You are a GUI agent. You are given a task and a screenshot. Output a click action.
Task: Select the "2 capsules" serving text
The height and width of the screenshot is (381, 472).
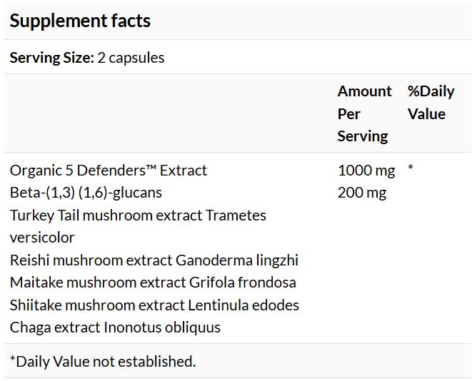(131, 58)
